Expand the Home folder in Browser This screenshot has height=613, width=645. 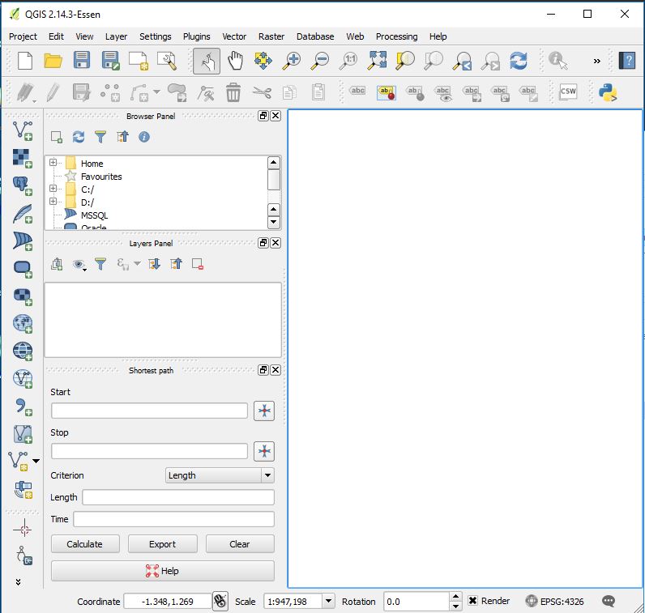click(53, 163)
